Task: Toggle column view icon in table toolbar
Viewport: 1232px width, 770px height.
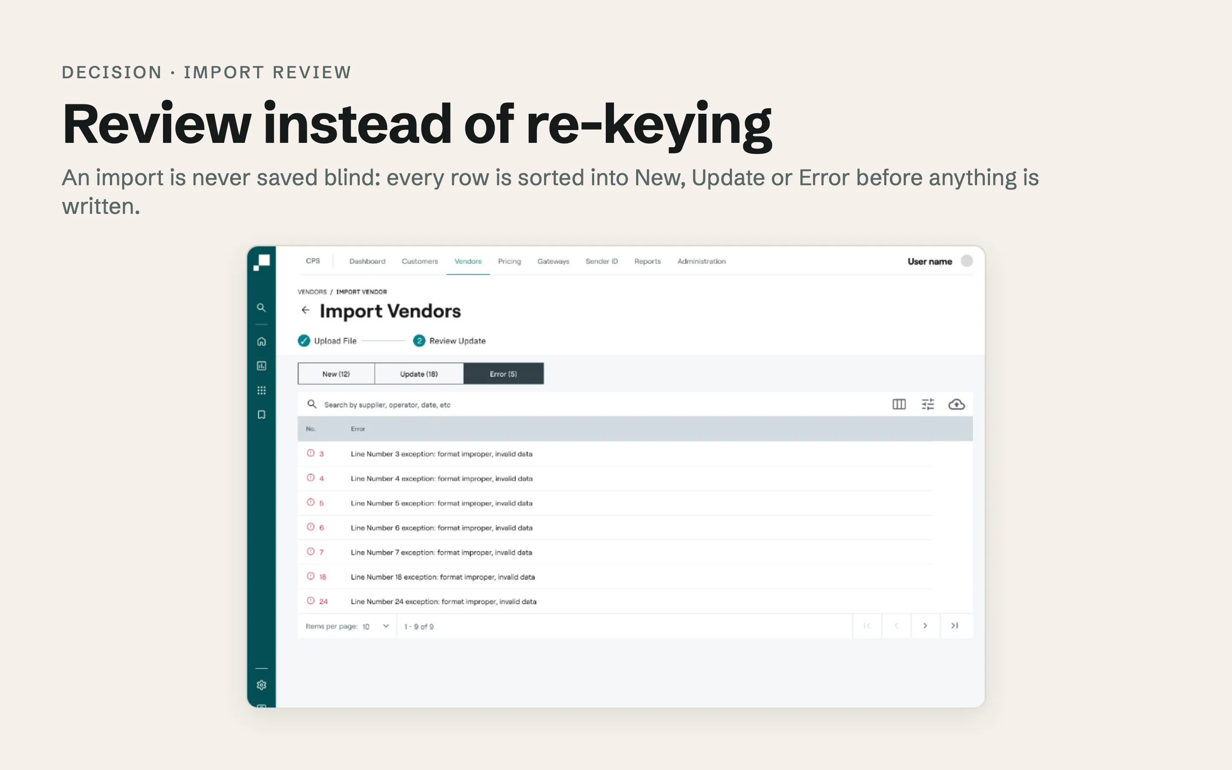Action: tap(899, 404)
